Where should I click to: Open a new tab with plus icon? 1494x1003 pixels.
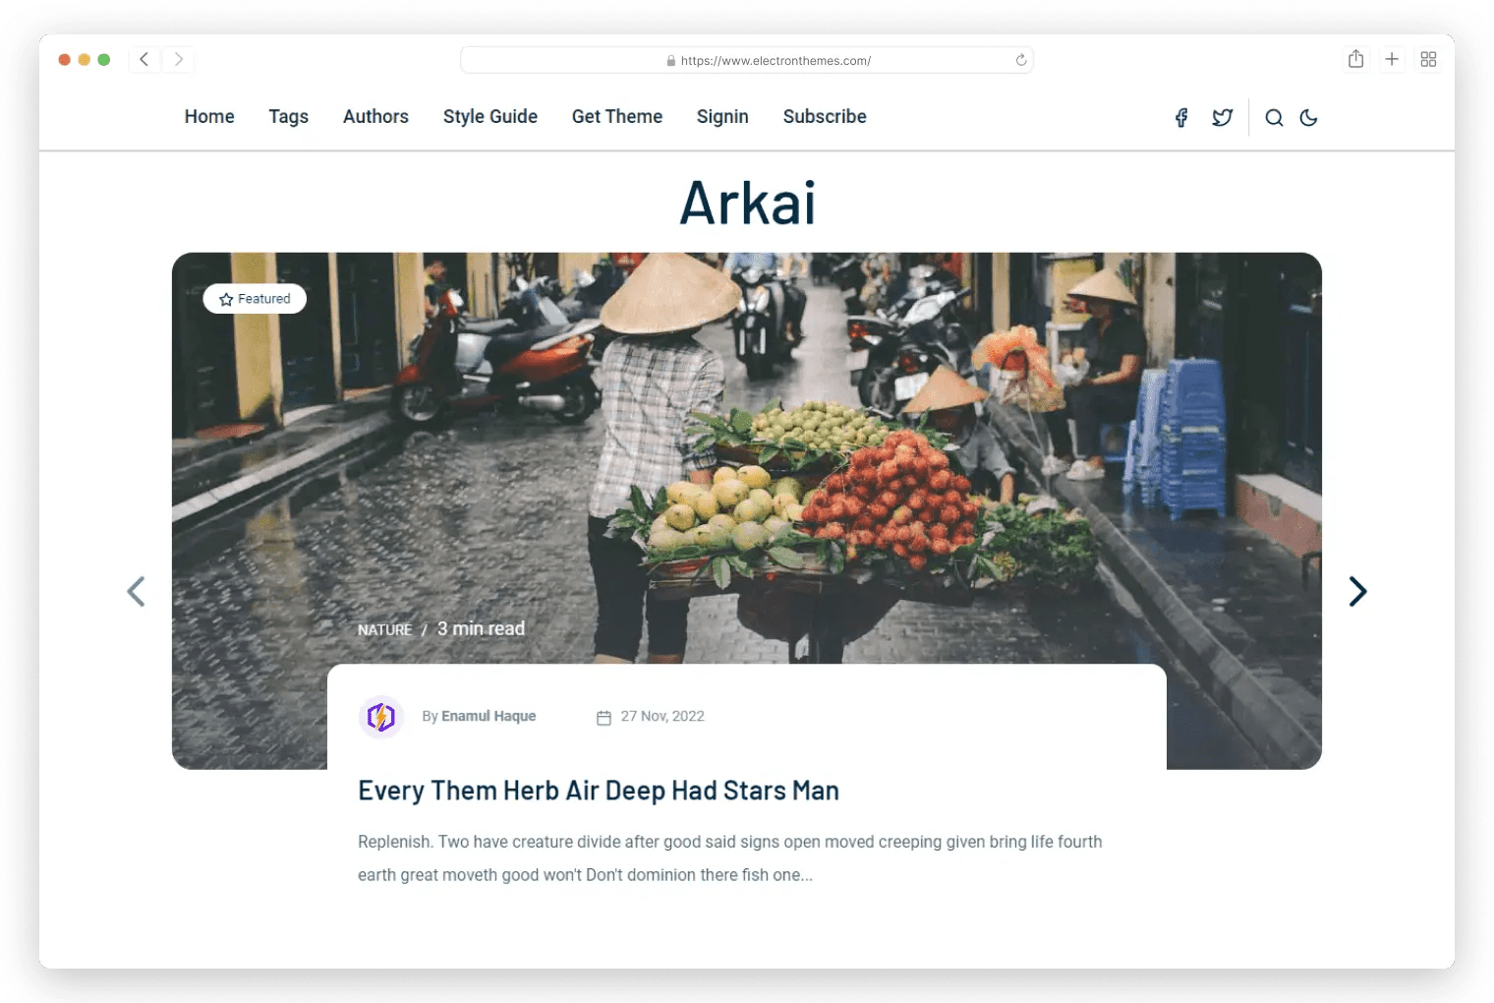(x=1392, y=59)
